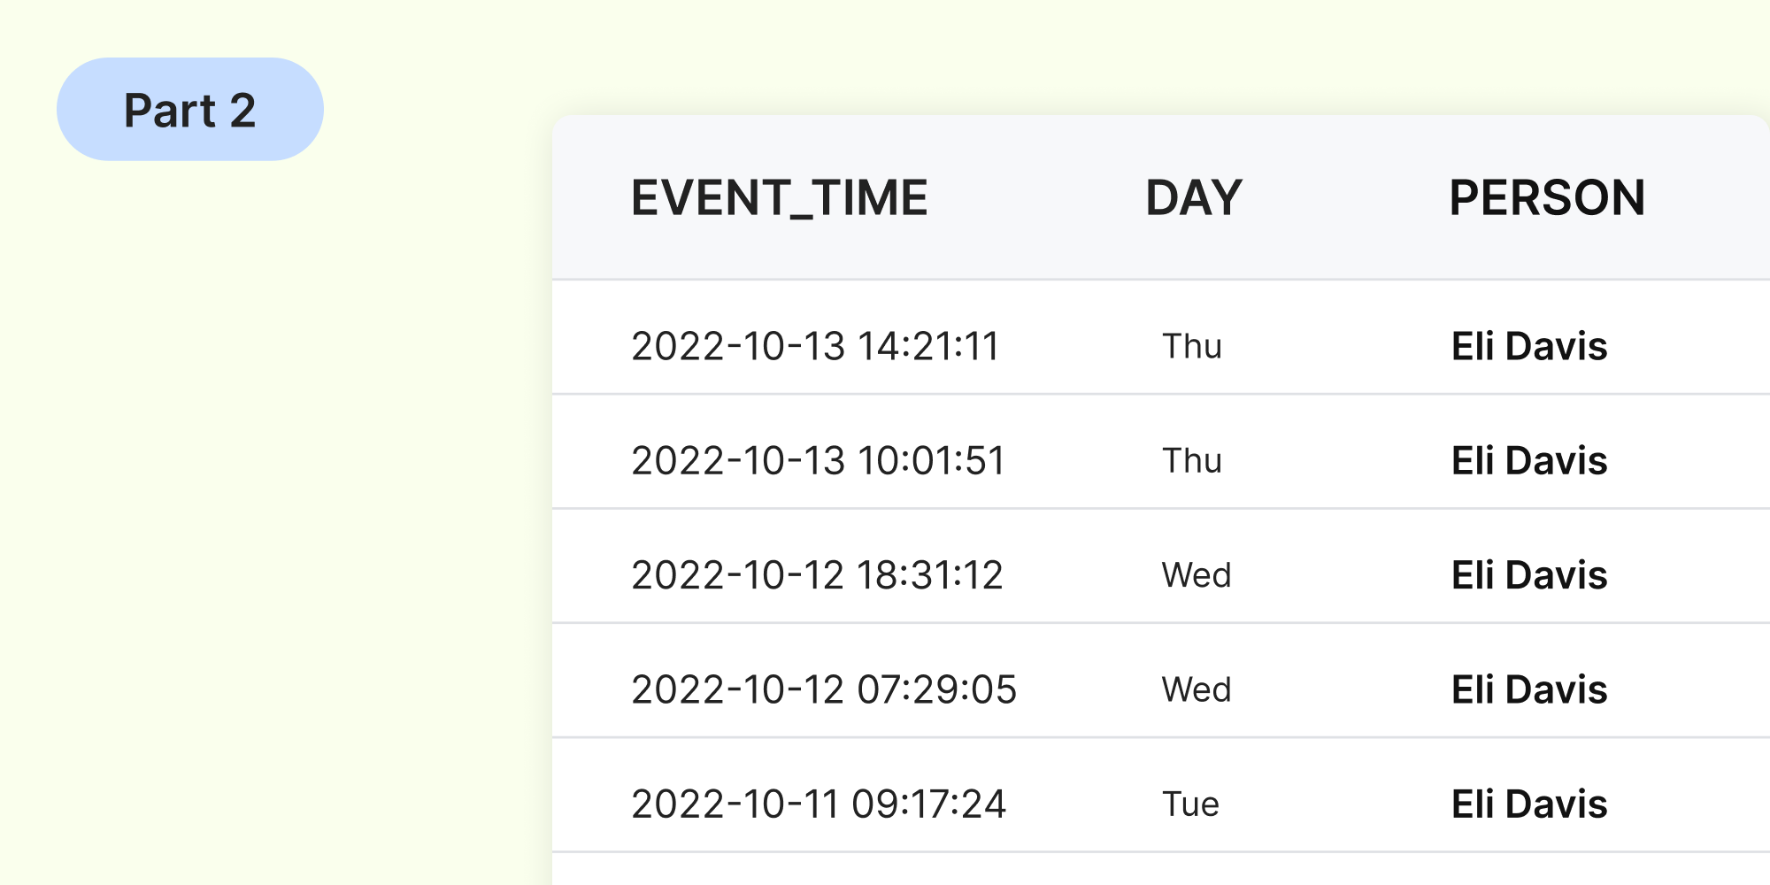This screenshot has width=1770, height=885.
Task: Click Eli Davis in the Tue row
Action: [x=1529, y=804]
